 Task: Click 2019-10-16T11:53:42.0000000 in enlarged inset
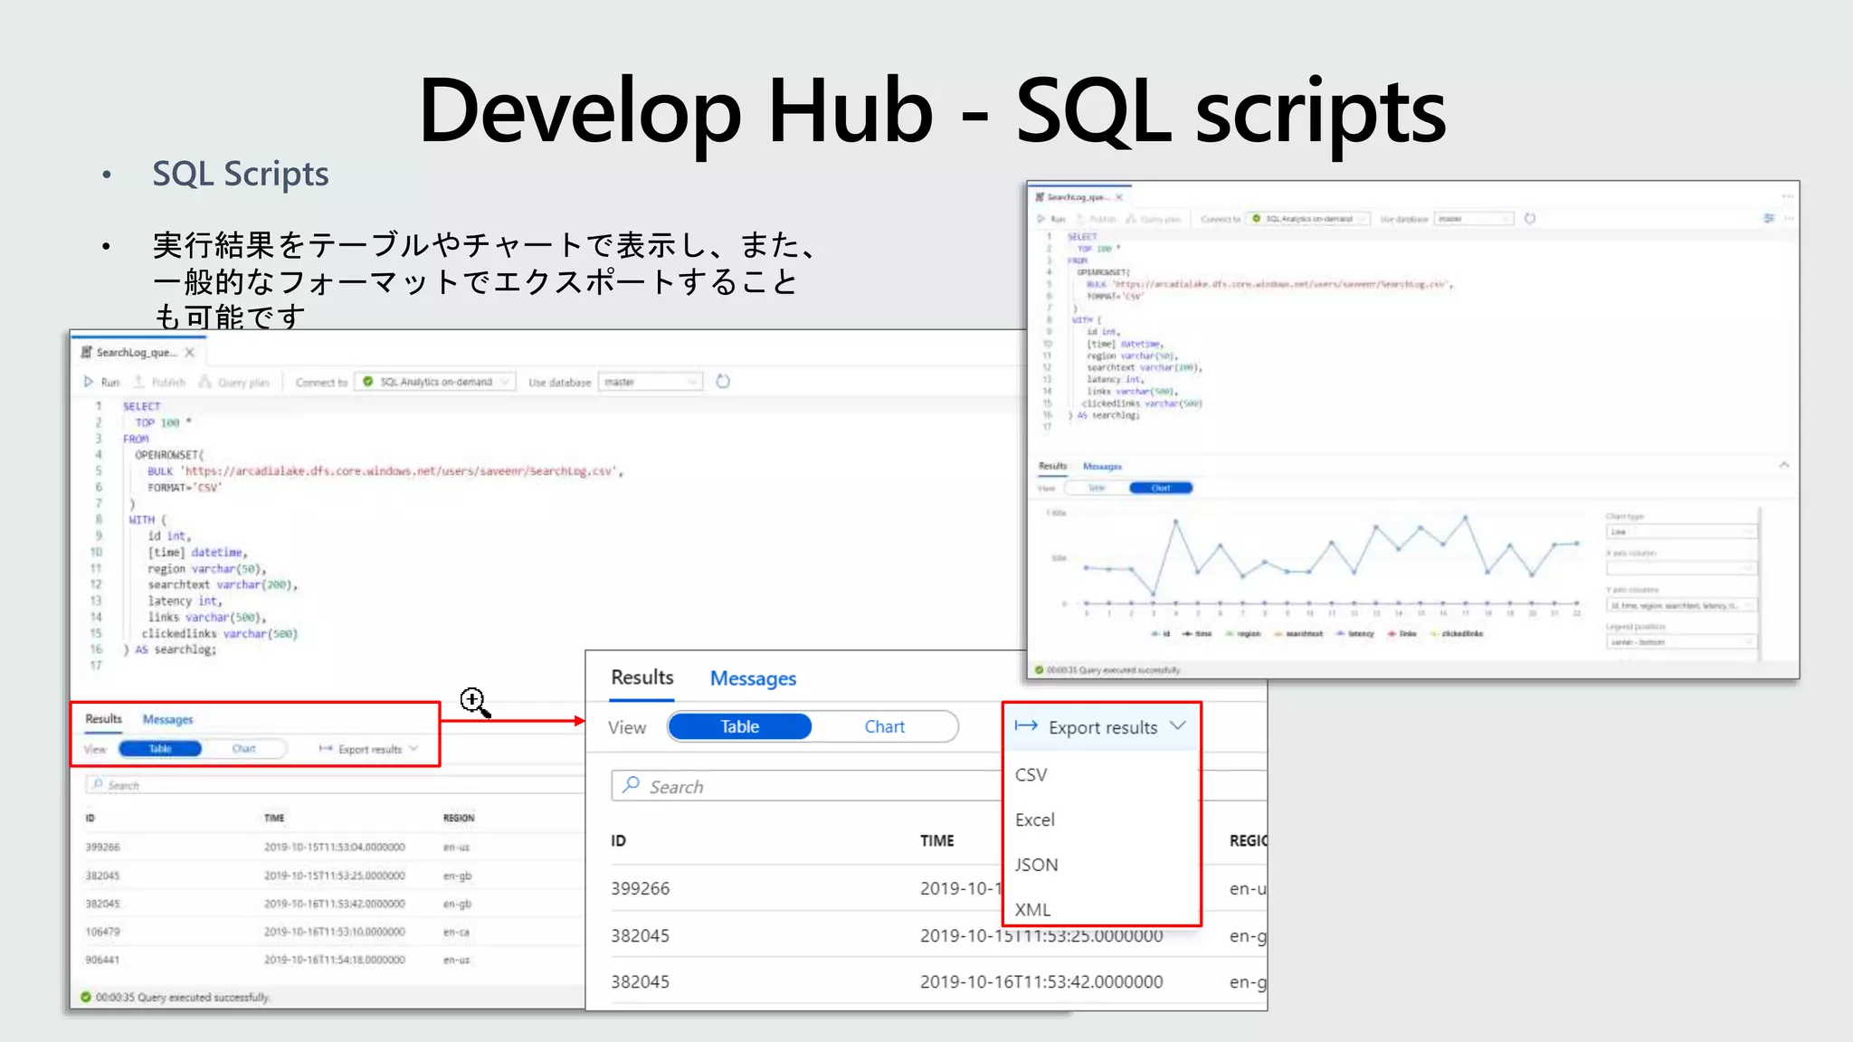(x=1041, y=981)
